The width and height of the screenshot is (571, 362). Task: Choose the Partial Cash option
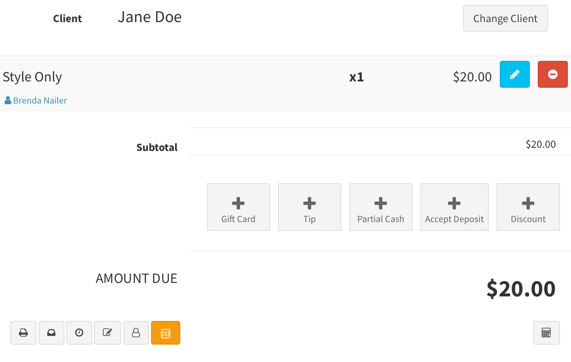point(380,207)
